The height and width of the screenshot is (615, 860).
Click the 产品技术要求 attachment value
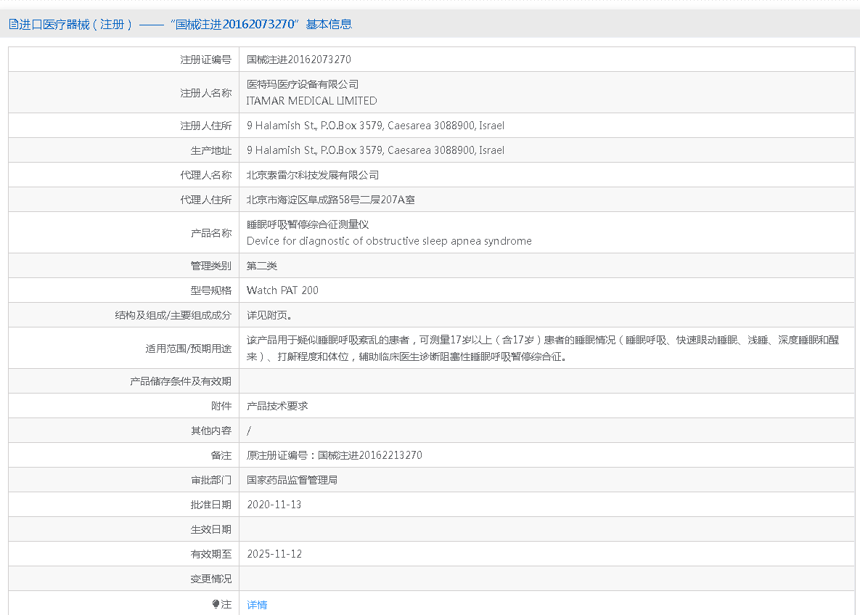click(x=277, y=406)
